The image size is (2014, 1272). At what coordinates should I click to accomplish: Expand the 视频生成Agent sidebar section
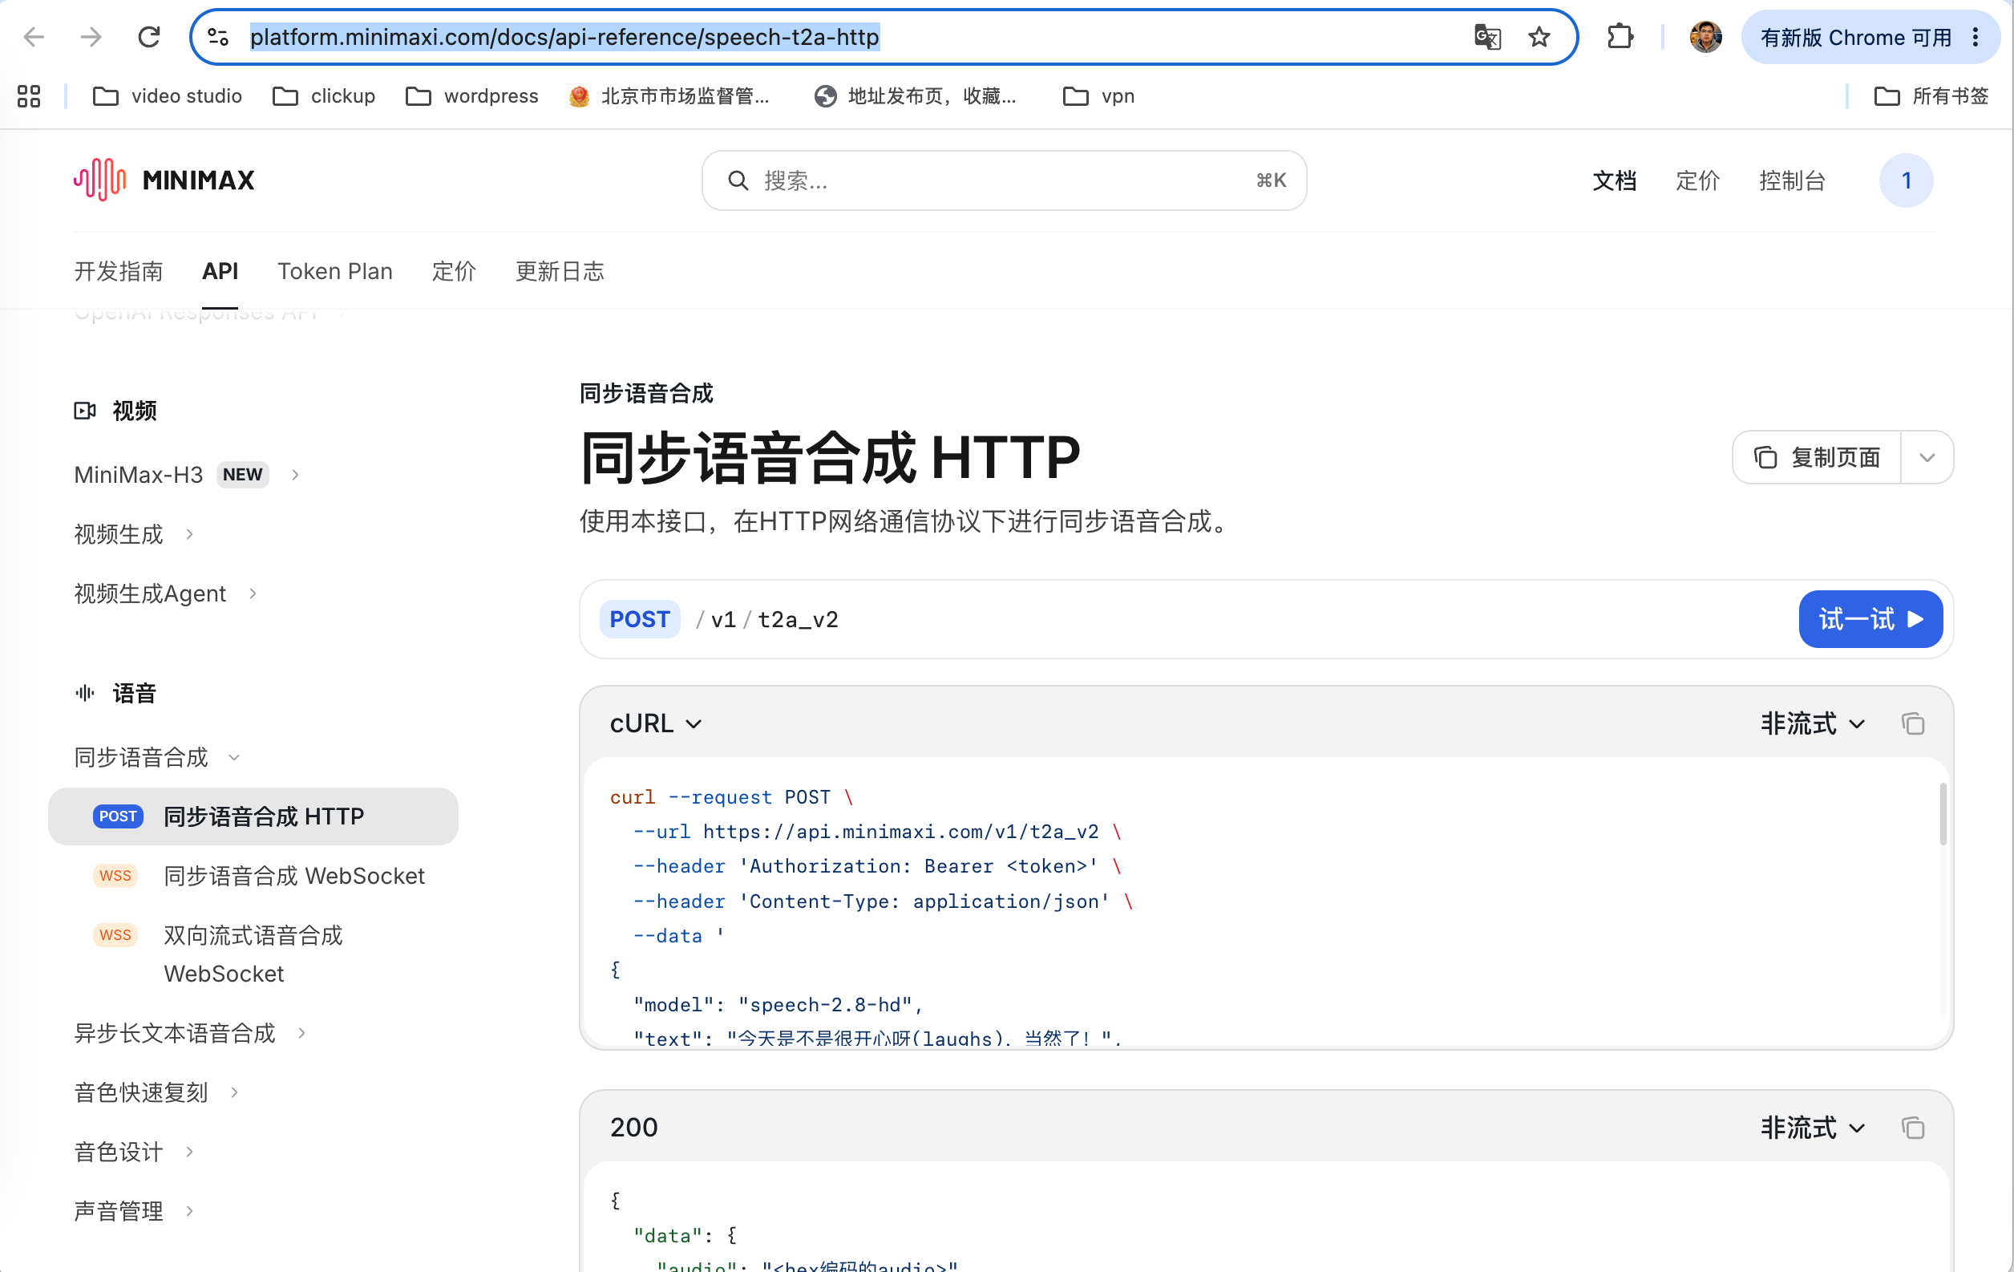tap(166, 593)
